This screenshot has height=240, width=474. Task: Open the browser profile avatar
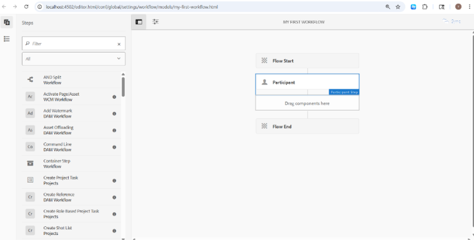click(458, 7)
